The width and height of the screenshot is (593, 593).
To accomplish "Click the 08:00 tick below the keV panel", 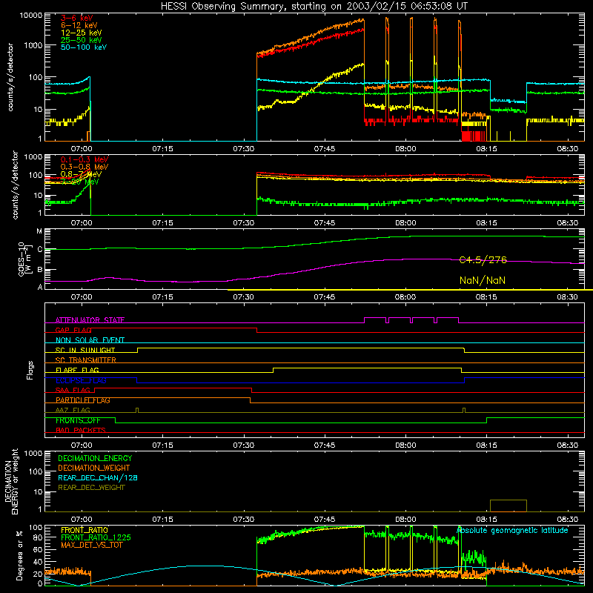I will pyautogui.click(x=405, y=149).
